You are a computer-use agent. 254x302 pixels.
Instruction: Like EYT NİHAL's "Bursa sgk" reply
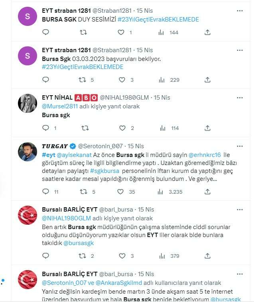coord(123,128)
